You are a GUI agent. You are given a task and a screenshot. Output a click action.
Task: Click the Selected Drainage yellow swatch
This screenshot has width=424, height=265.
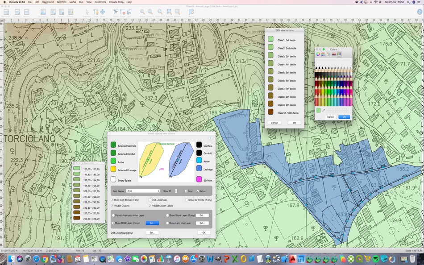point(113,169)
